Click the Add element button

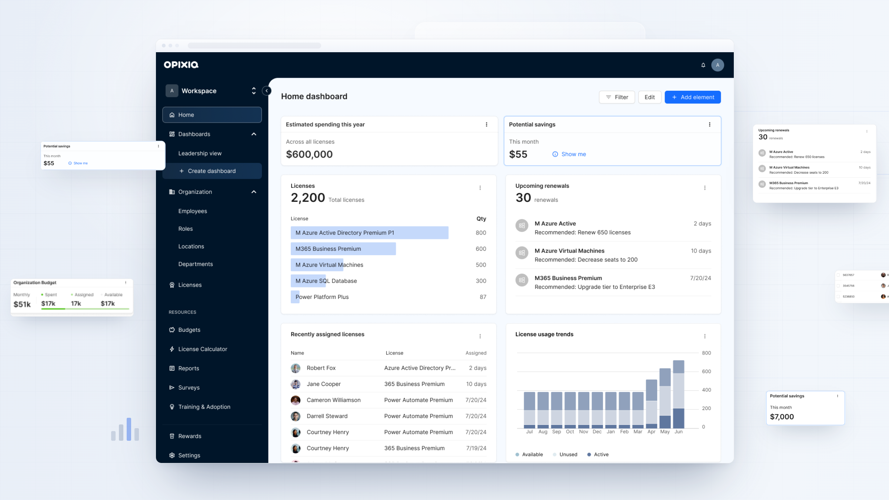(x=693, y=97)
